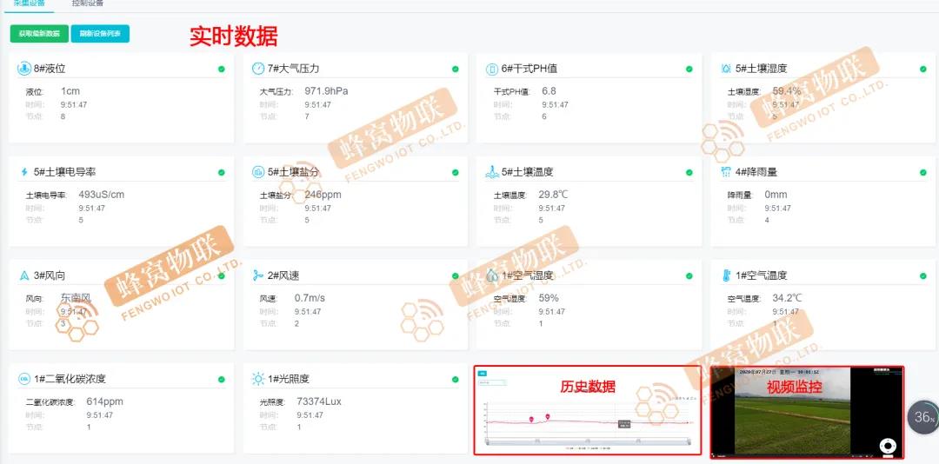The width and height of the screenshot is (939, 464).
Task: Click green status dot on 8#液位 card
Action: 221,70
